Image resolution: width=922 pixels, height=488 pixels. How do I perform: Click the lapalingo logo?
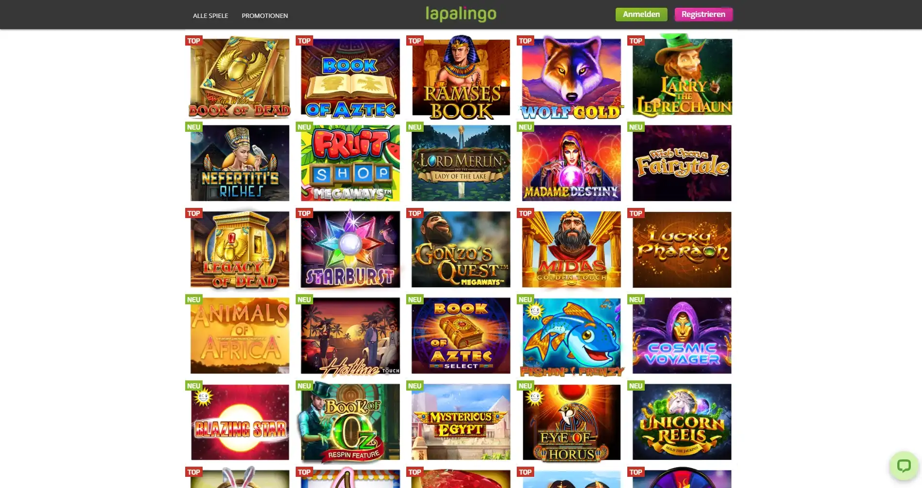[461, 14]
